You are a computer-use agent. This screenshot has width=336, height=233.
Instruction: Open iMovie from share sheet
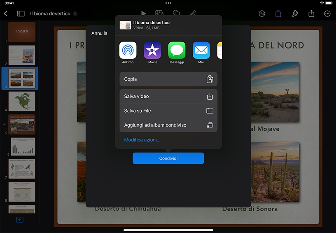click(x=152, y=50)
